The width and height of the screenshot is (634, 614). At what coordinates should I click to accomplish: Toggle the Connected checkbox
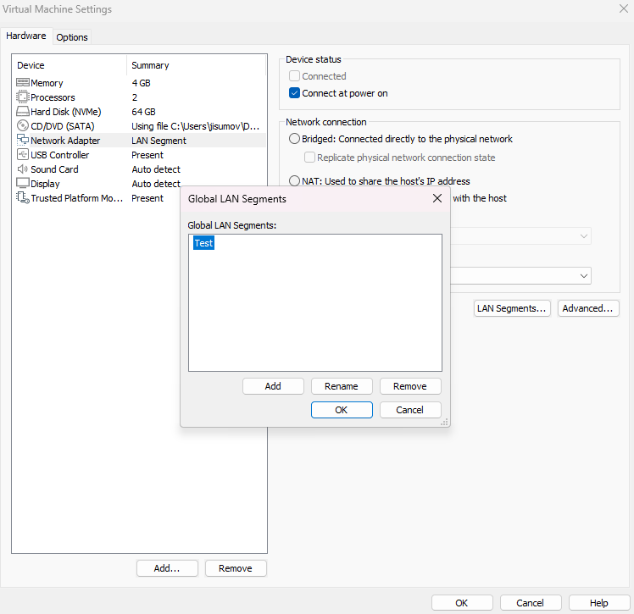[294, 76]
